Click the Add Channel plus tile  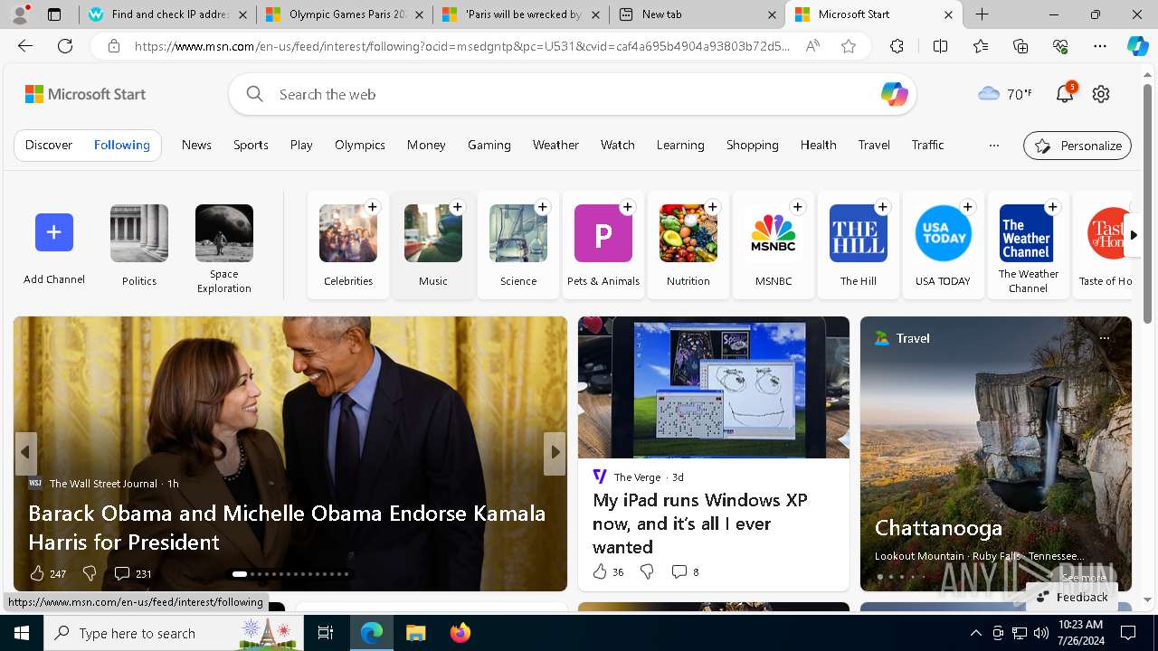54,232
